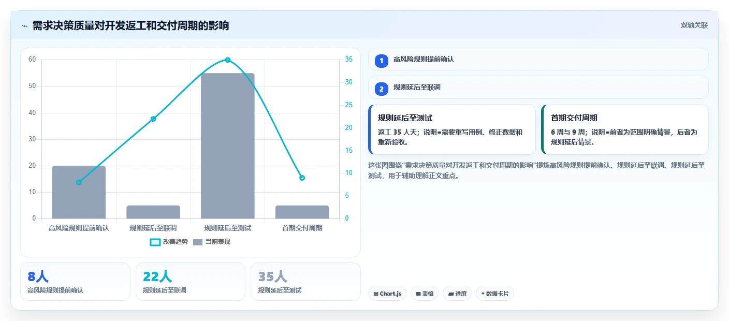Click left axis value 60

(x=32, y=60)
